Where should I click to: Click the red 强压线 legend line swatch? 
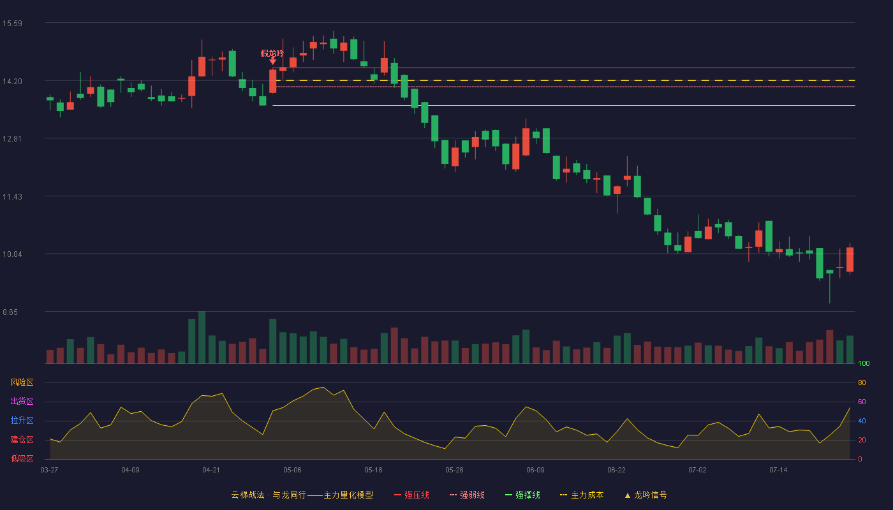[x=397, y=495]
